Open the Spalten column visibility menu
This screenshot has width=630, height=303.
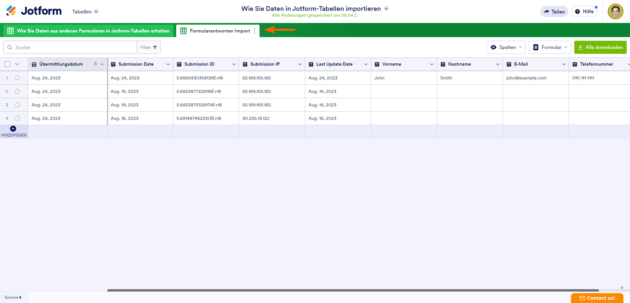click(506, 47)
